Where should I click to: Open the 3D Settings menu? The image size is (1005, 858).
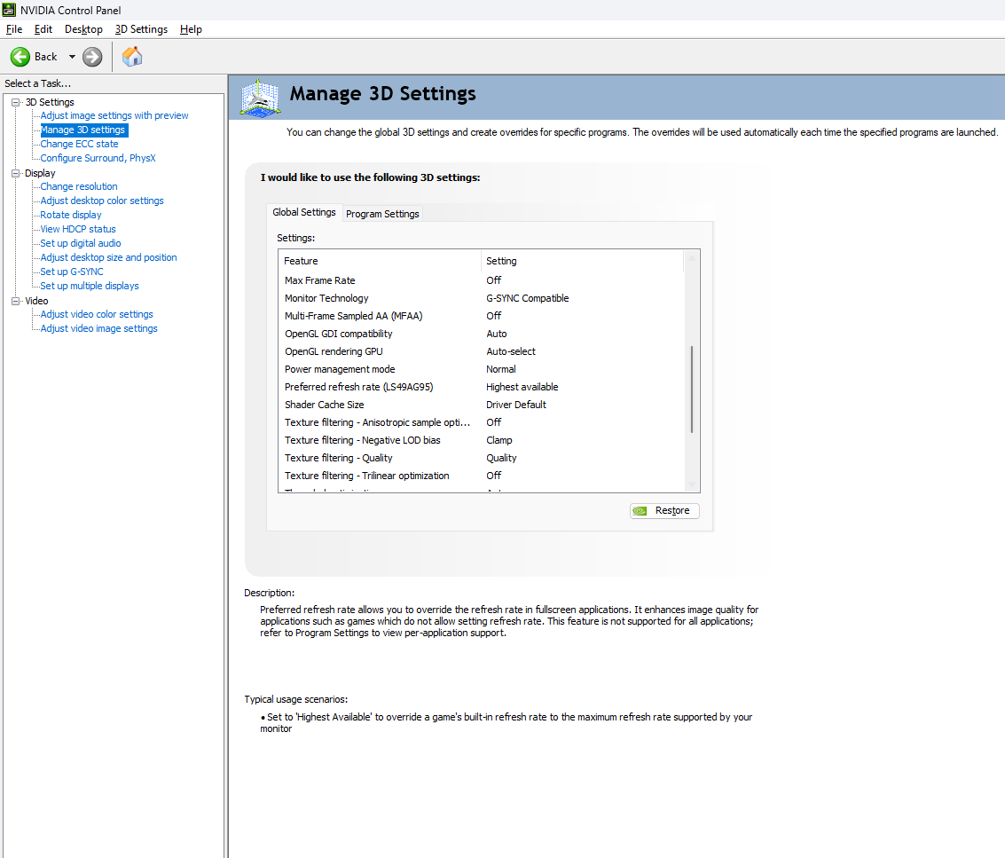(x=141, y=29)
